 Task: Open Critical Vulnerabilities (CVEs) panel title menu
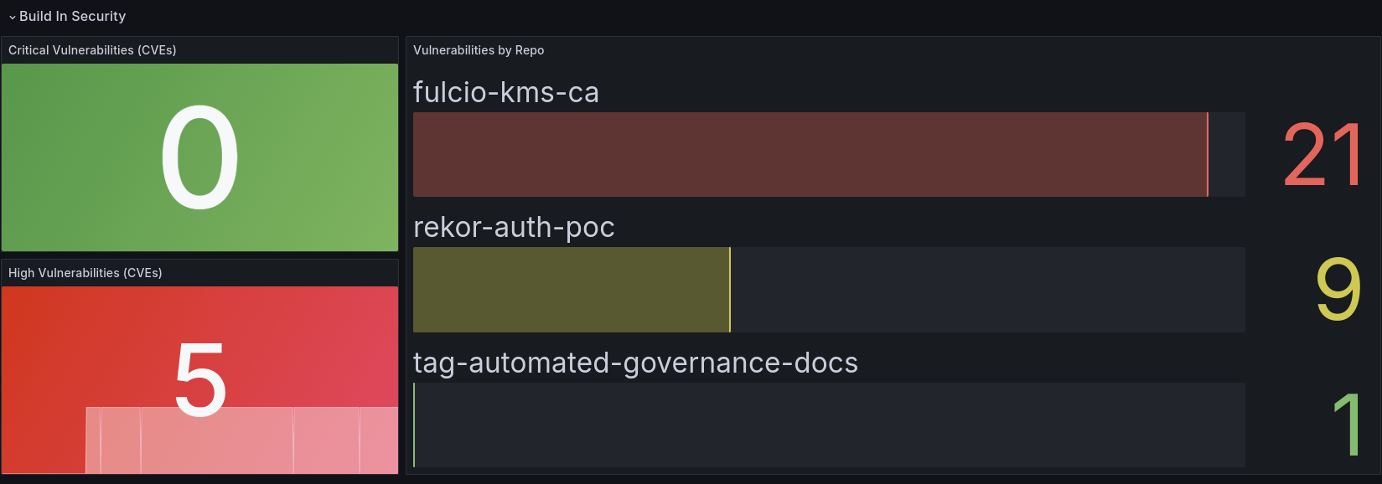(92, 50)
